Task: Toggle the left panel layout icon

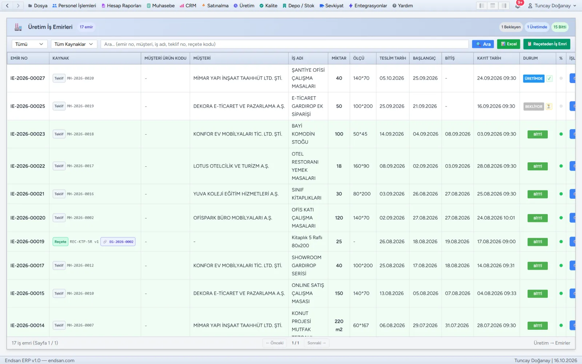Action: [x=482, y=5]
